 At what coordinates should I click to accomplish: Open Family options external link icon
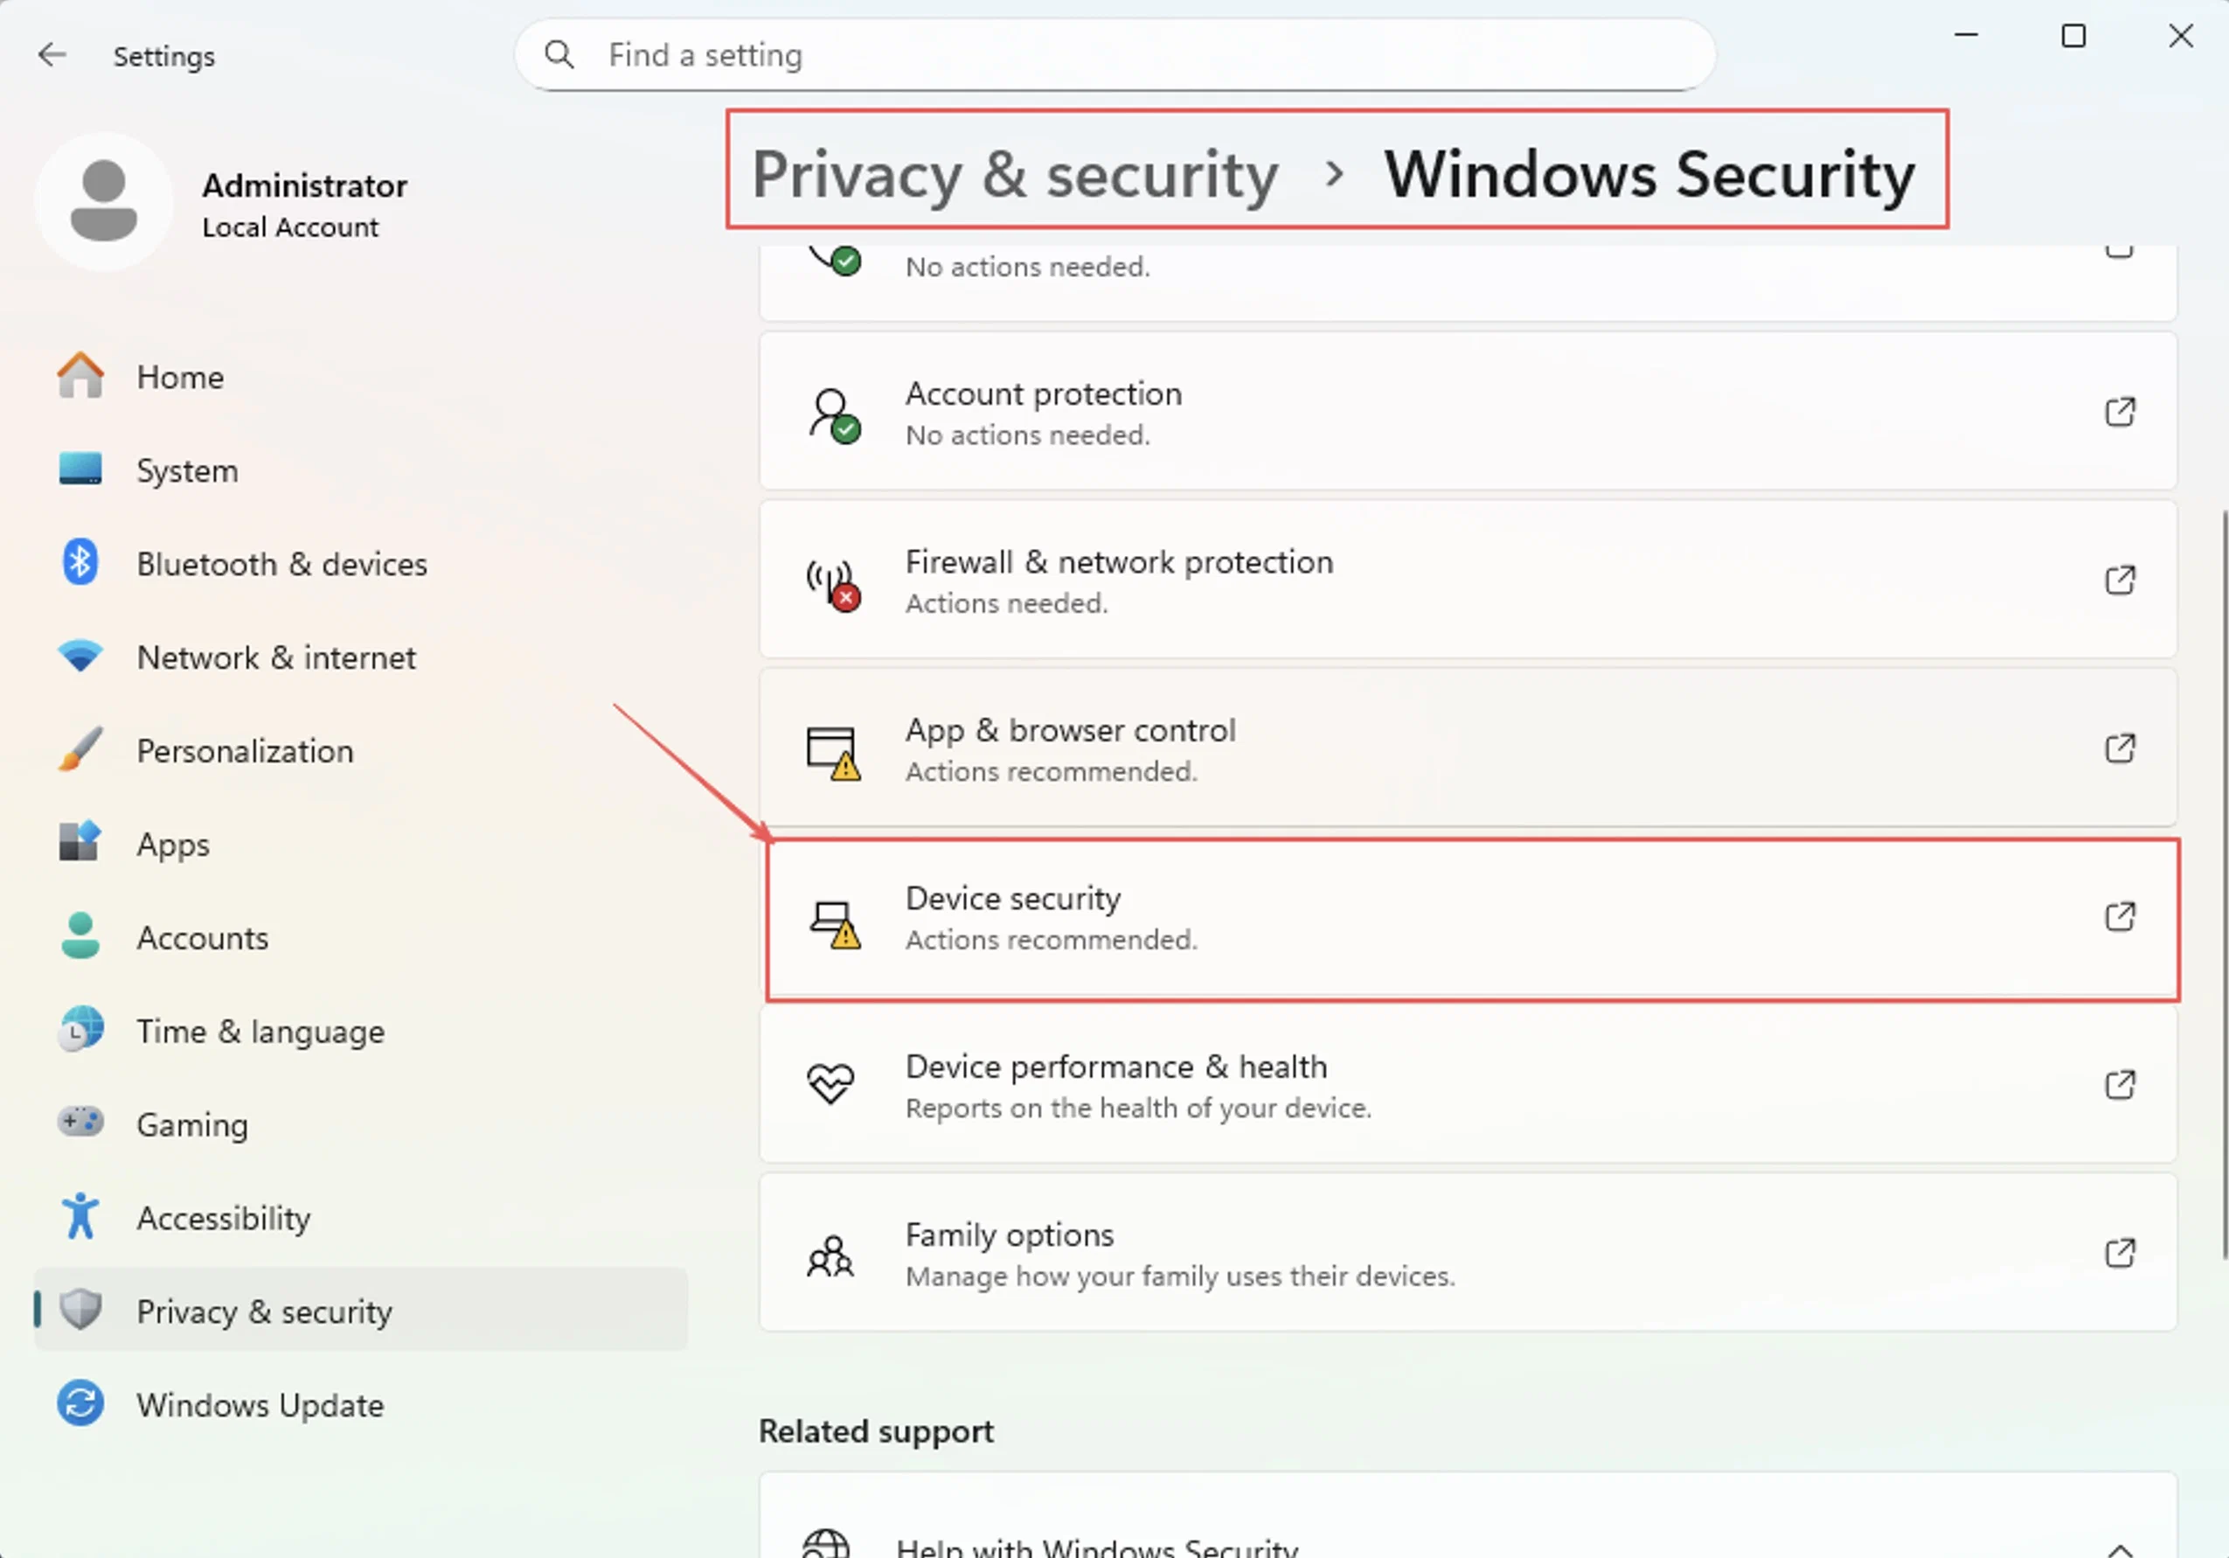(2121, 1252)
